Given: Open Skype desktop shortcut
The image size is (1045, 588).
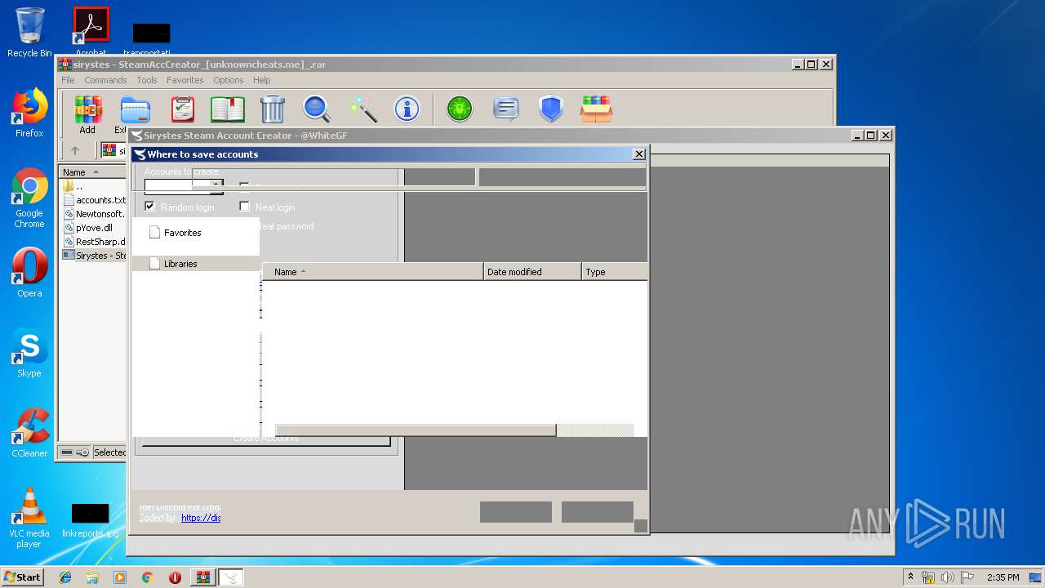Looking at the screenshot, I should [x=29, y=353].
